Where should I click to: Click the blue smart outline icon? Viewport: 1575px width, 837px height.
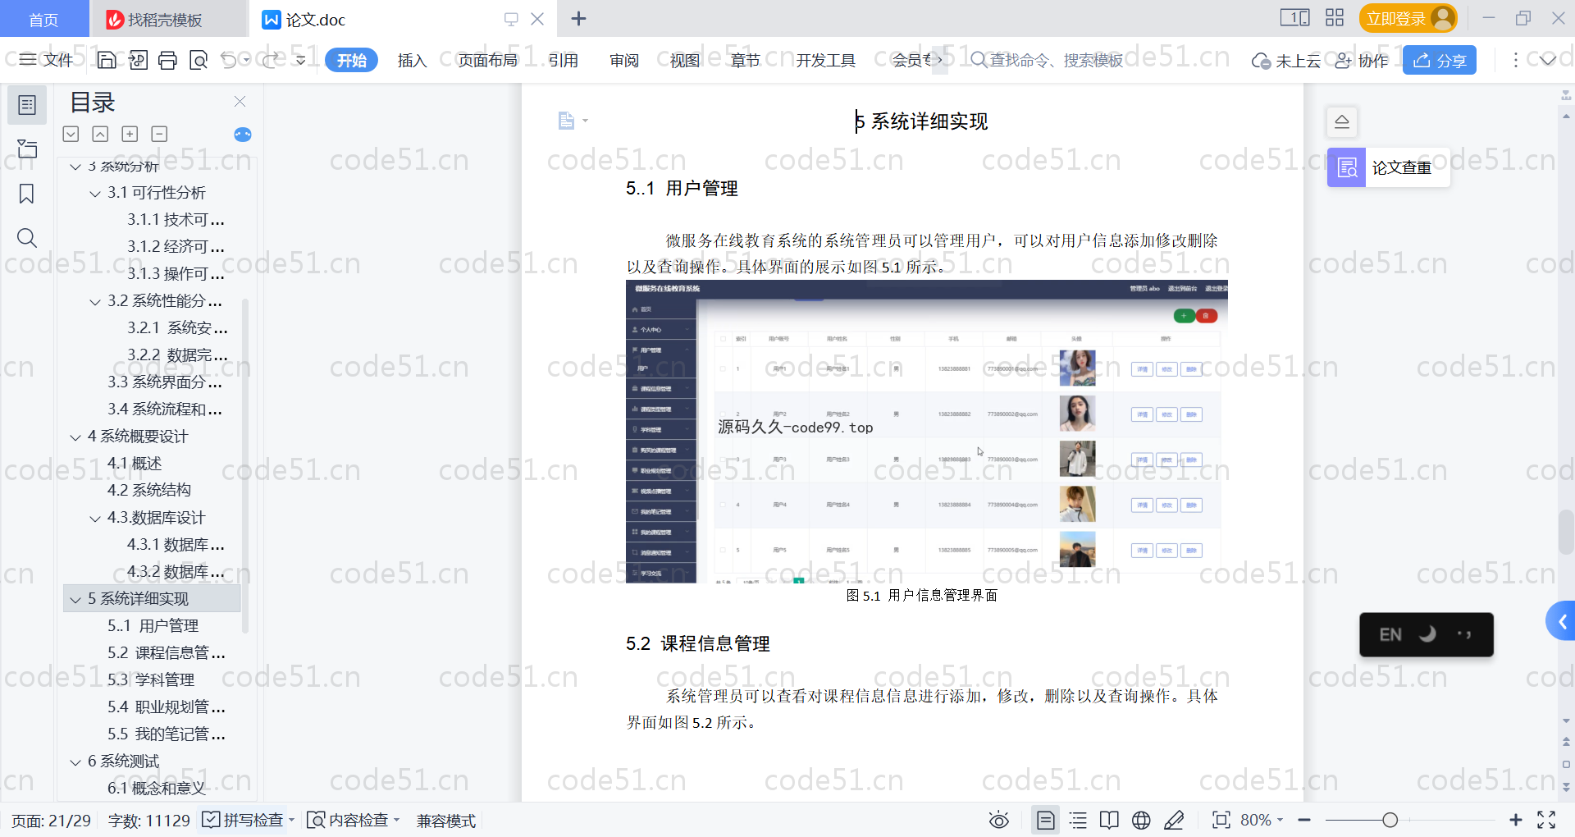pos(243,135)
